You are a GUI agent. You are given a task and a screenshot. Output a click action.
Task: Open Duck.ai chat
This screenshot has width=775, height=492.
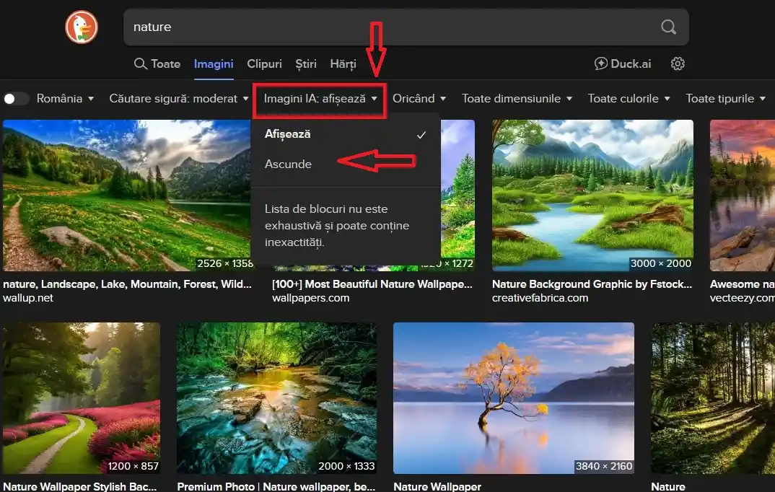point(622,64)
